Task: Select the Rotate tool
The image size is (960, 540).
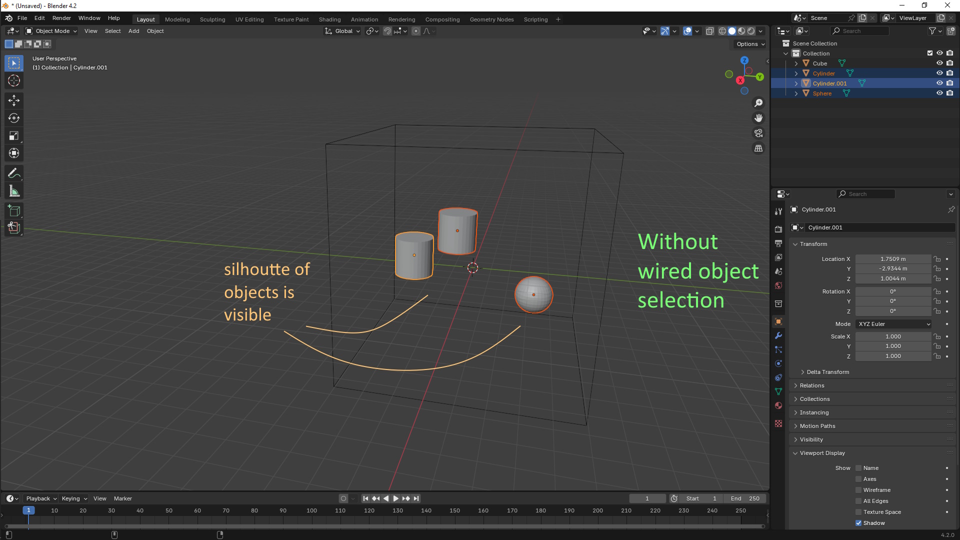Action: (x=14, y=118)
